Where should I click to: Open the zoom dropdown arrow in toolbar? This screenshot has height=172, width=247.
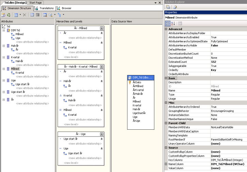tap(55, 15)
